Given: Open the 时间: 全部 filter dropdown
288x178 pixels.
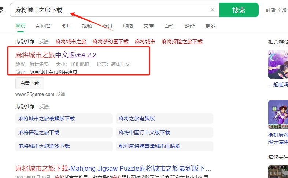Looking at the screenshot, I should pyautogui.click(x=277, y=11).
